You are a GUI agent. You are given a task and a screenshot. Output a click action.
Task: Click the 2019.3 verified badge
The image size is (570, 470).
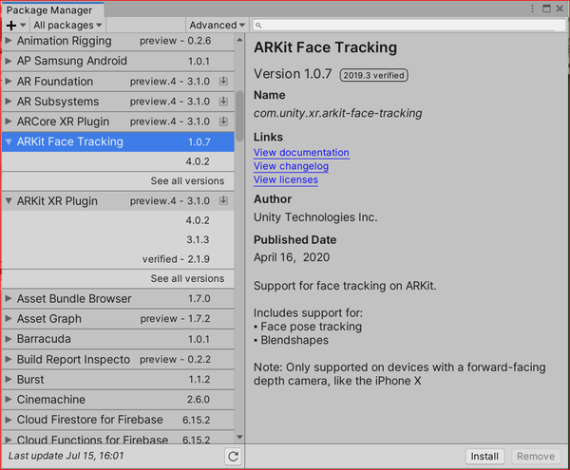click(x=373, y=75)
